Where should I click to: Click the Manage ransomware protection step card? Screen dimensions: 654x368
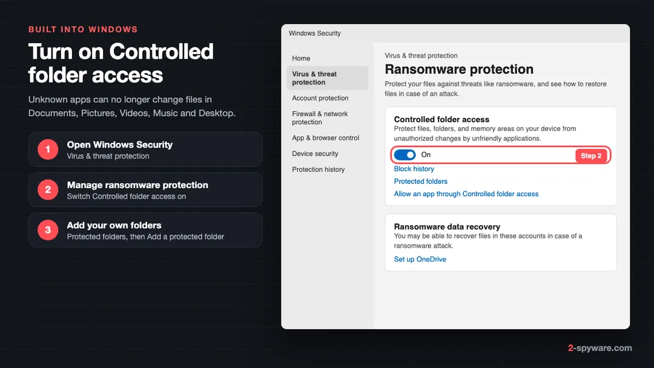[145, 190]
